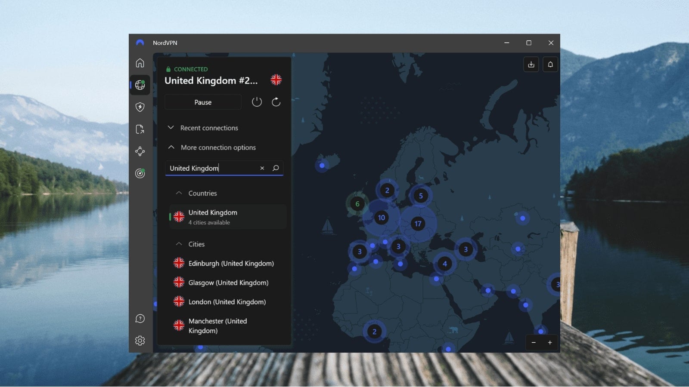
Task: Open the Home panel in the sidebar
Action: click(x=140, y=62)
